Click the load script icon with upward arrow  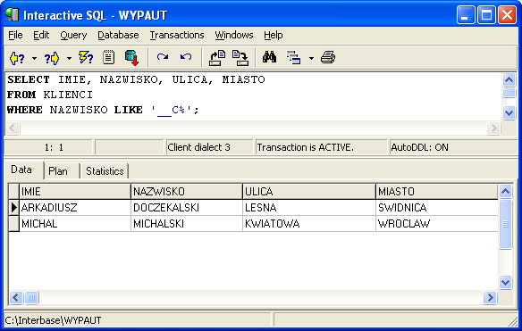(217, 58)
